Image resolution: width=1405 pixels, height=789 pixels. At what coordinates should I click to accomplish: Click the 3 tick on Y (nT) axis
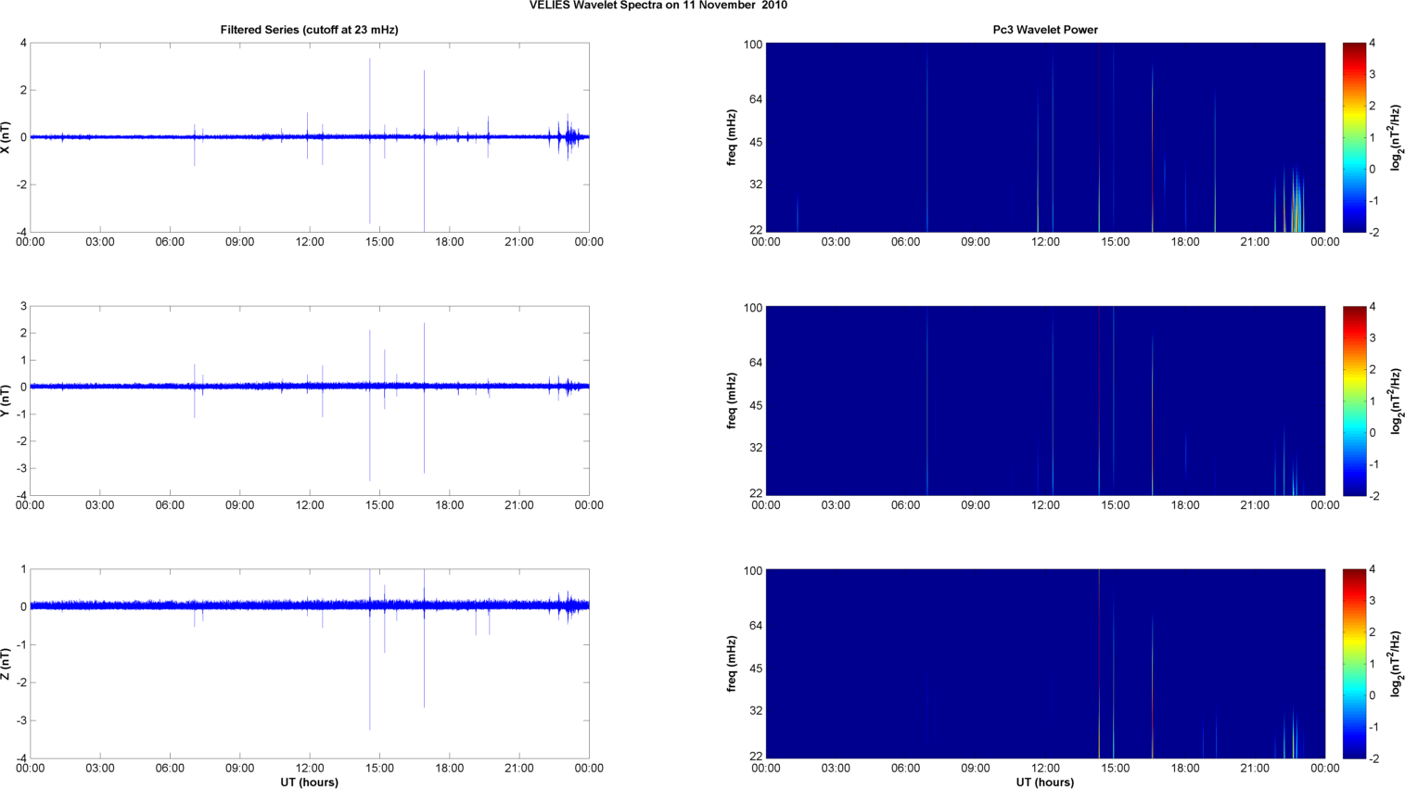point(23,306)
